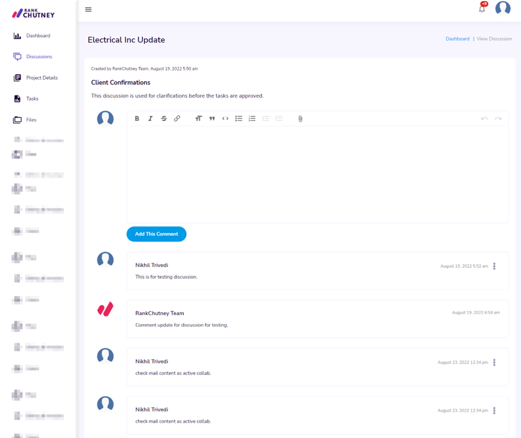Attach a file with paperclip icon
Viewport: 521px width, 438px height.
(300, 119)
